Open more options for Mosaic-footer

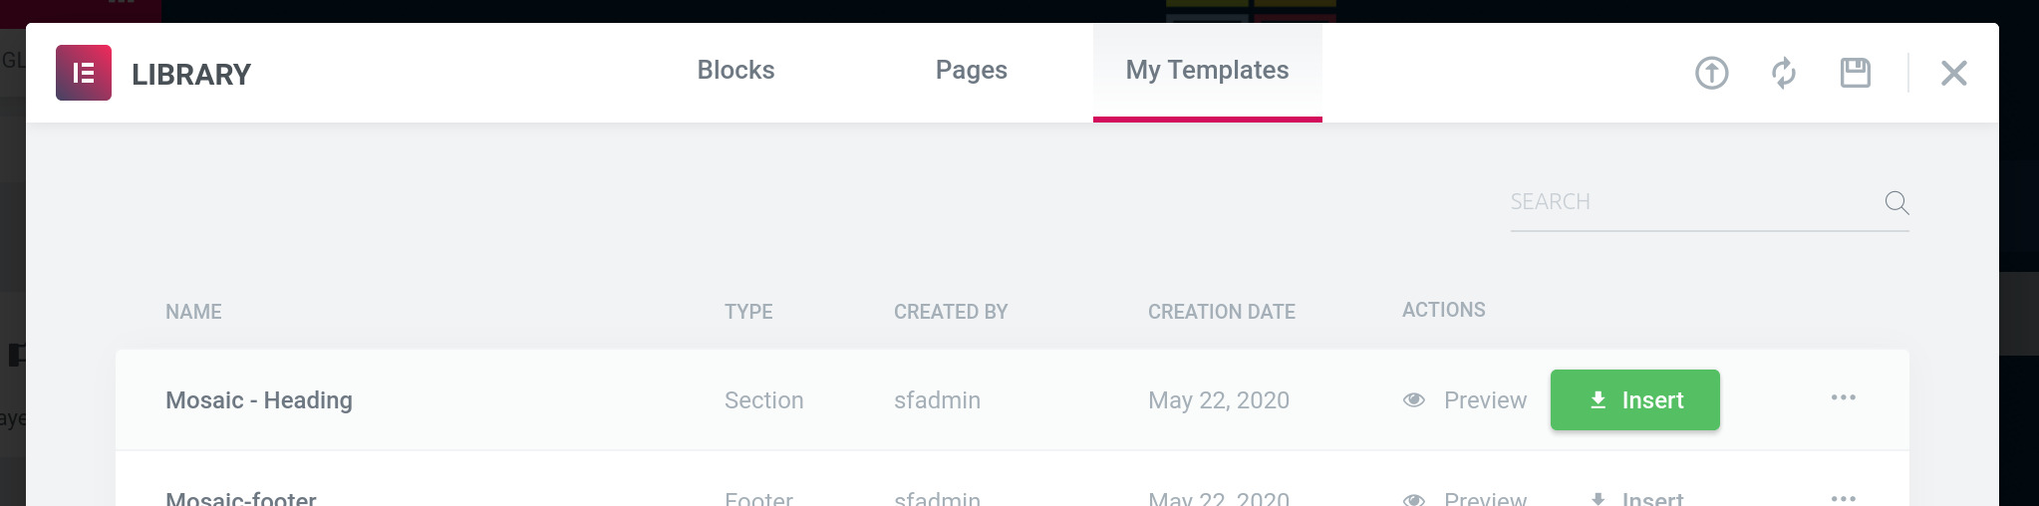[x=1843, y=497]
